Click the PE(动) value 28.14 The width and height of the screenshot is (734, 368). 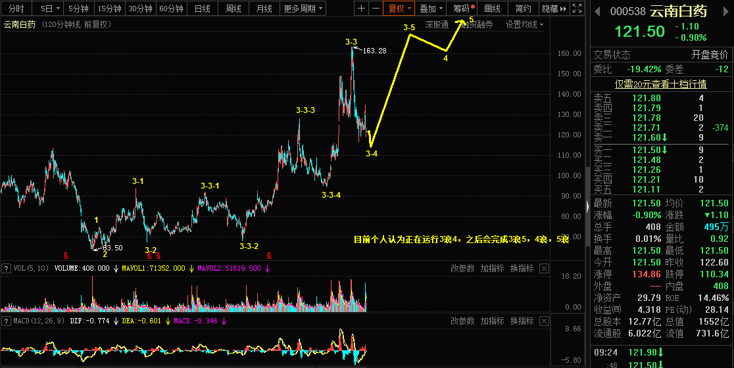click(717, 310)
